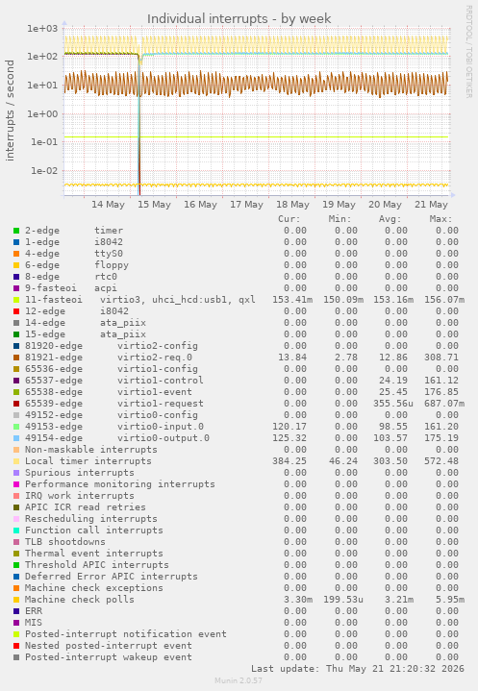Click the Munin 2.0.57 footer text
Viewport: 478px width, 691px height.
(239, 680)
